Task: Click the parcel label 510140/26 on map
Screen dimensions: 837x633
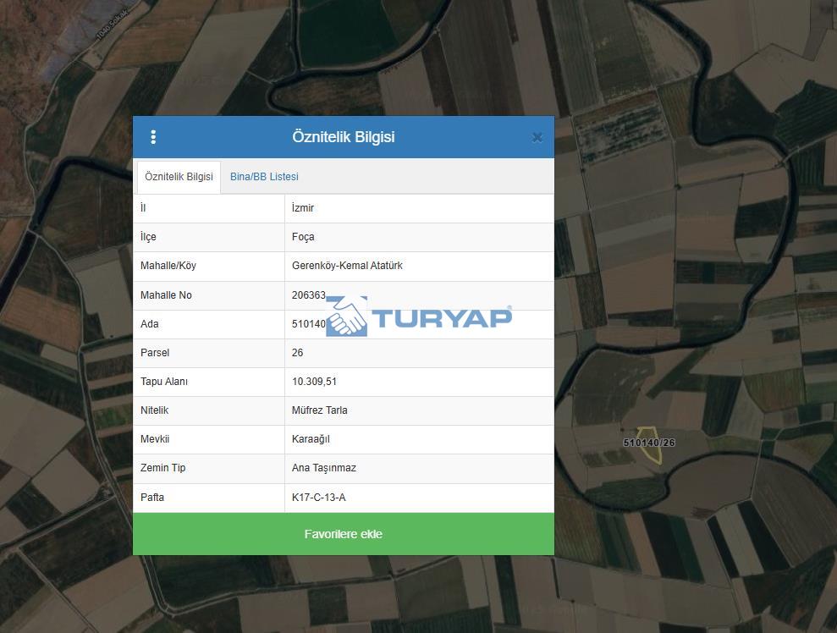Action: 648,443
